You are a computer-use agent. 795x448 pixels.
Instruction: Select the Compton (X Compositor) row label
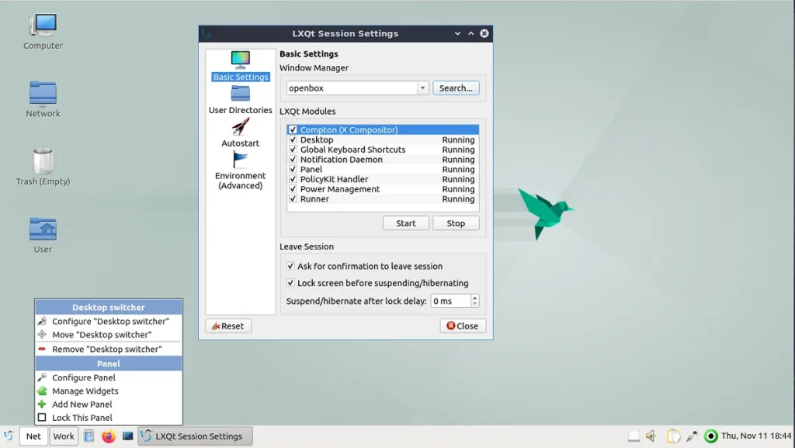click(349, 129)
